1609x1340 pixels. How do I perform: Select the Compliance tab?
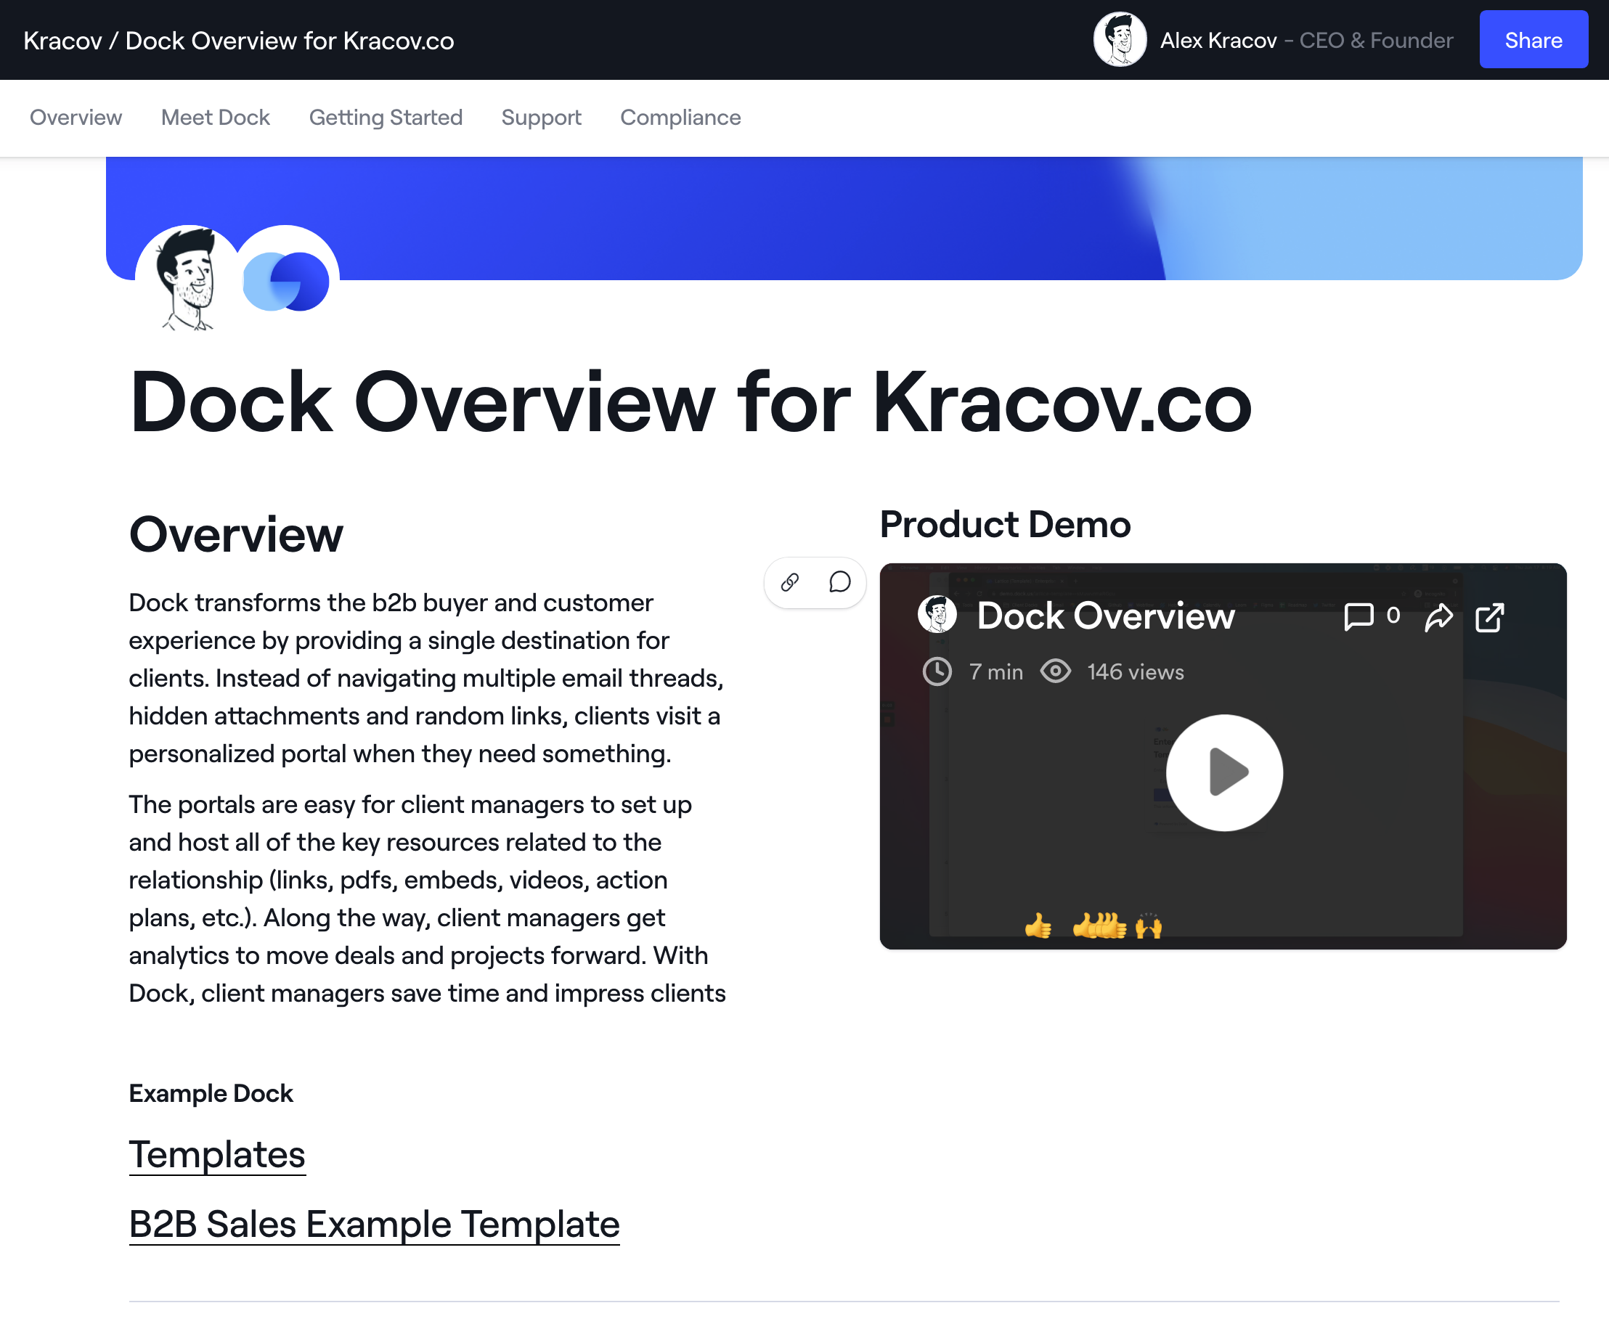(x=680, y=117)
